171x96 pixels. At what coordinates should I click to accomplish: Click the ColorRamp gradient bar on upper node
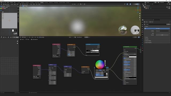(92, 51)
